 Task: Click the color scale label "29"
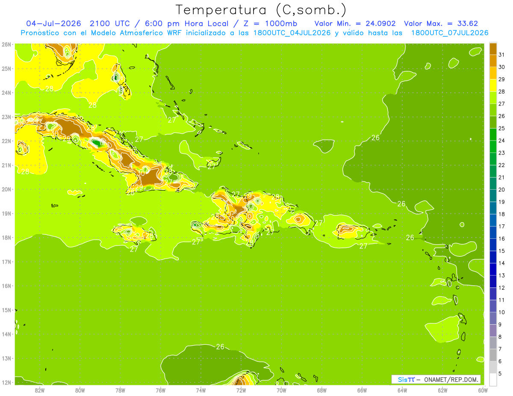[x=501, y=79]
